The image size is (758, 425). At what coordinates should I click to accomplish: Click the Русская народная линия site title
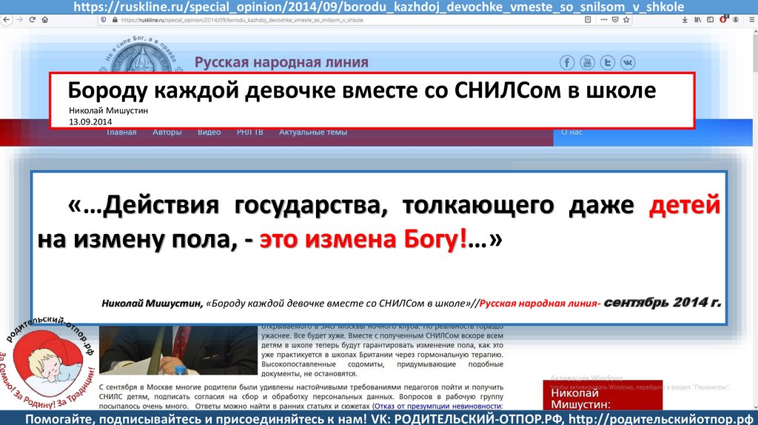281,62
